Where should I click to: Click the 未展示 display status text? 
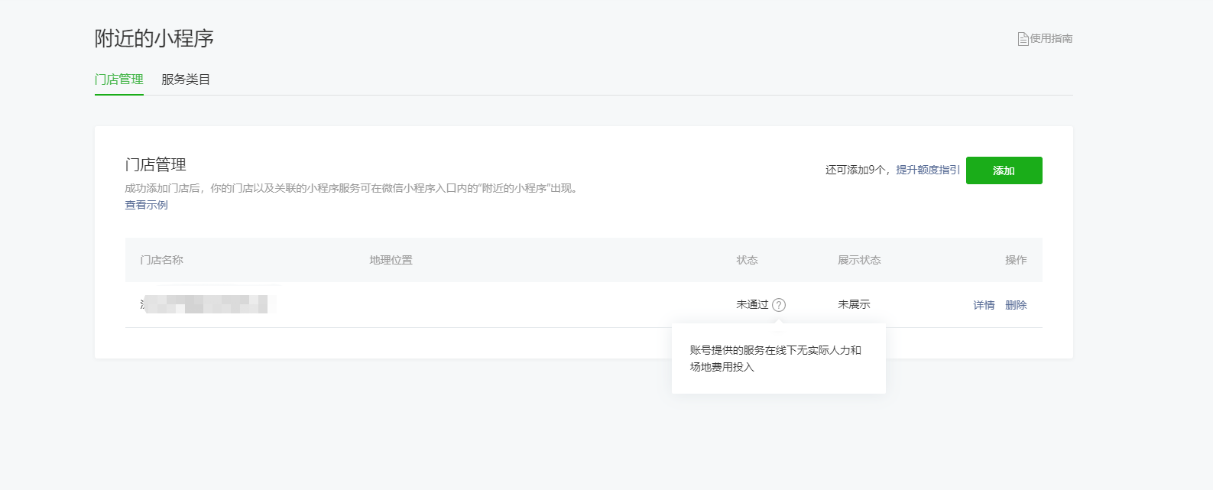click(x=854, y=304)
